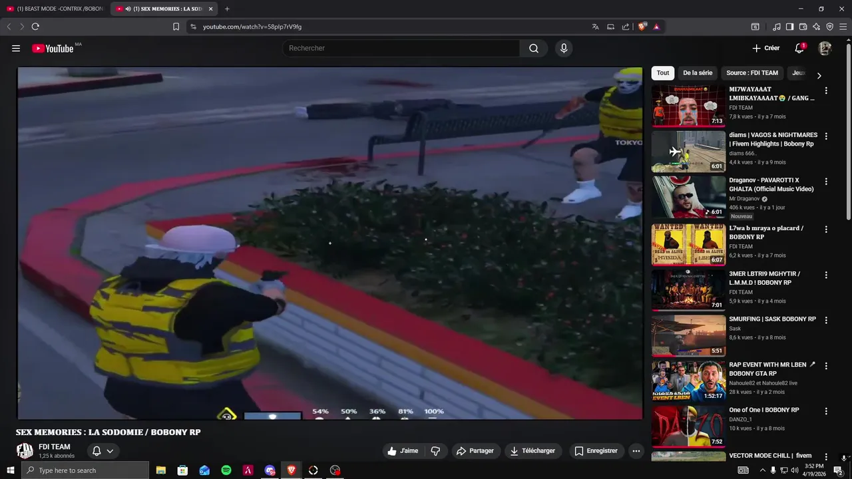The height and width of the screenshot is (479, 852).
Task: Open the system volume speaker icon
Action: pos(795,470)
